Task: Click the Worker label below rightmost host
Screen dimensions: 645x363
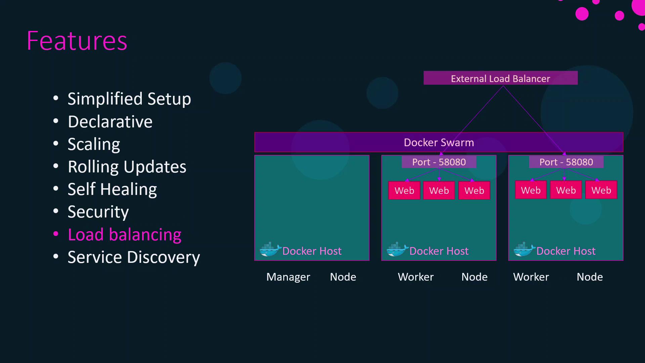Action: [531, 277]
